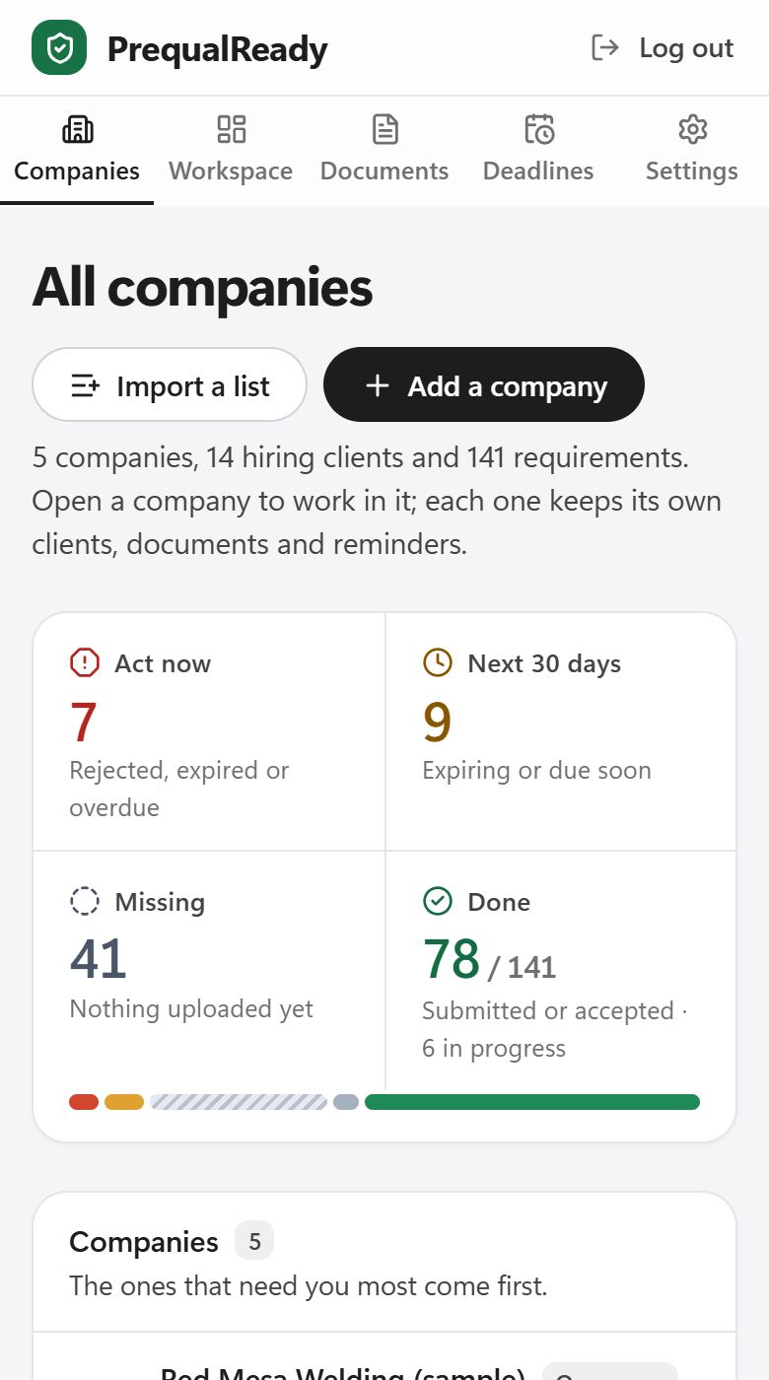Click the red Act now alert icon
This screenshot has width=769, height=1380.
85,663
